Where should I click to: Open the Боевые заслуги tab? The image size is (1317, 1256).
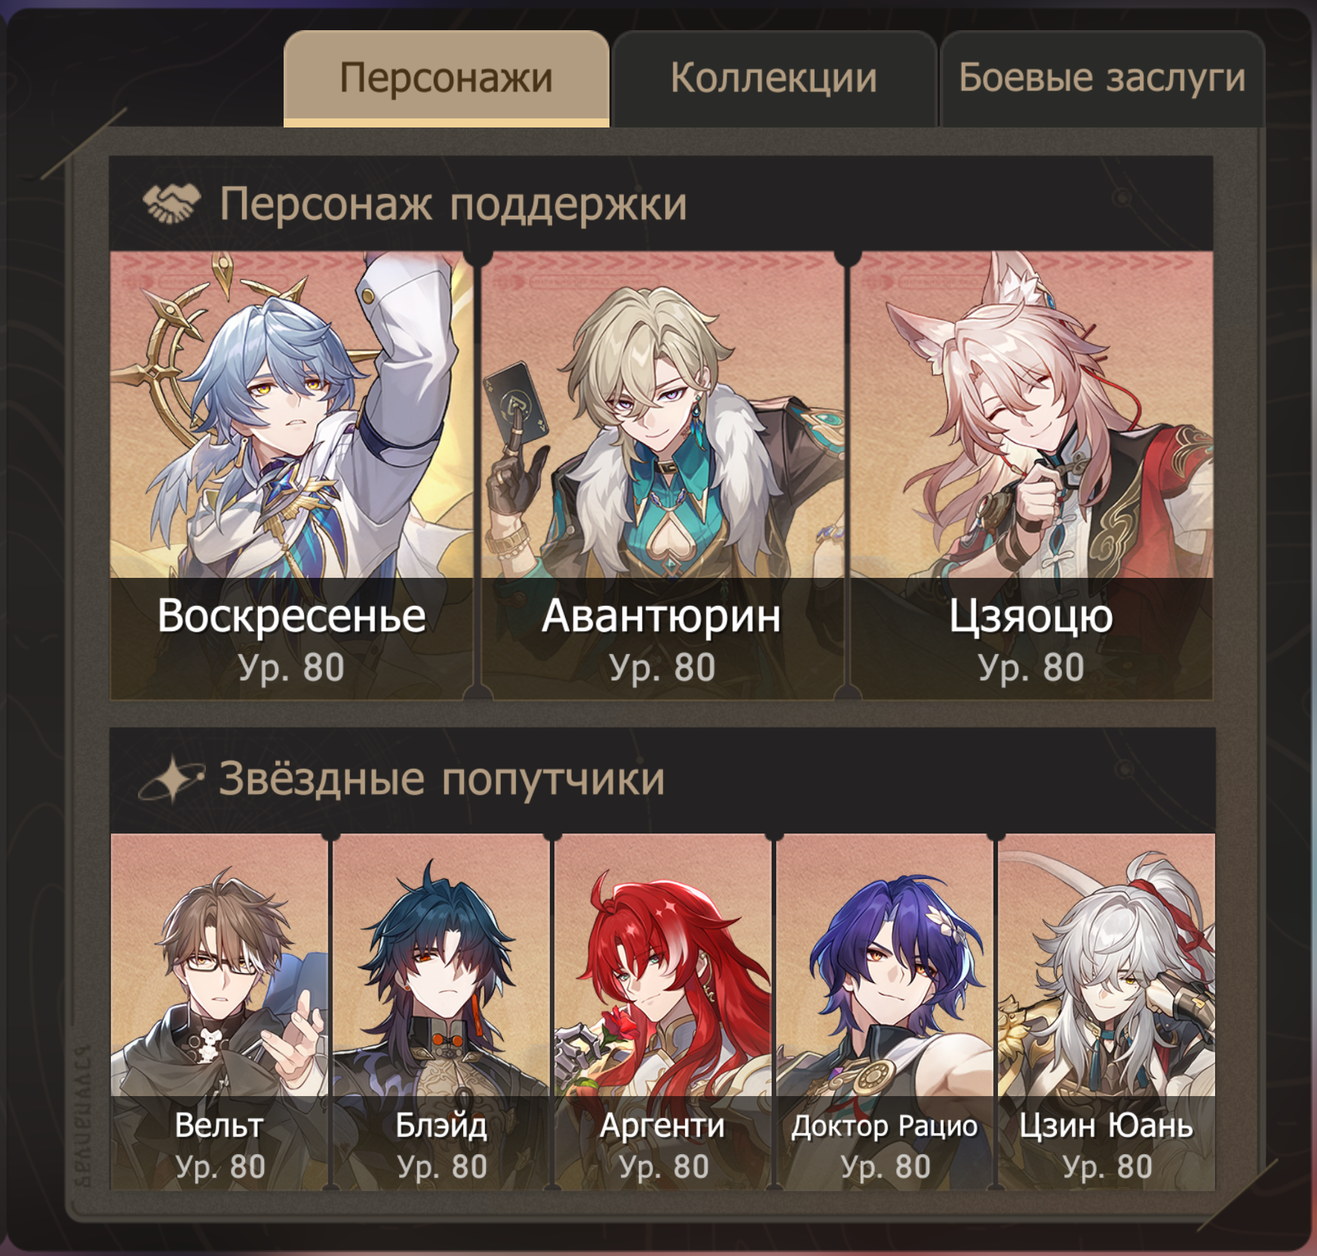(x=1102, y=78)
